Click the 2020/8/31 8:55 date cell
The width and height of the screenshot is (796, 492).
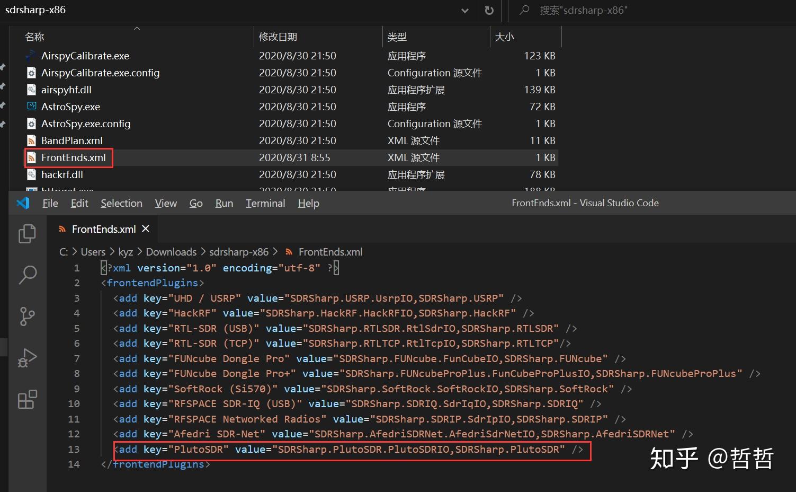click(294, 157)
